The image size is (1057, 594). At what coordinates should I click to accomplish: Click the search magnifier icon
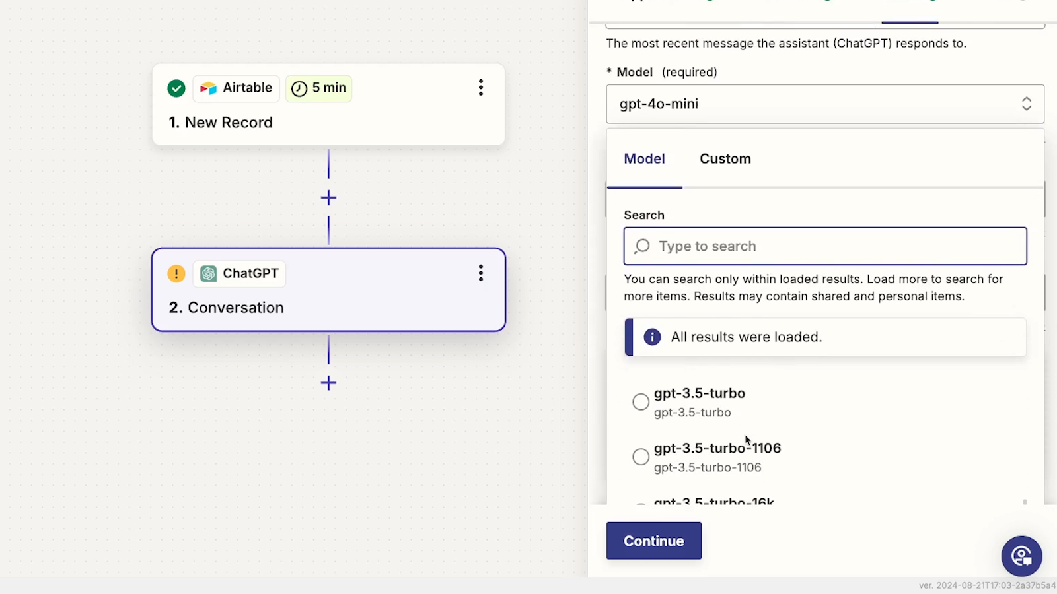click(x=641, y=246)
